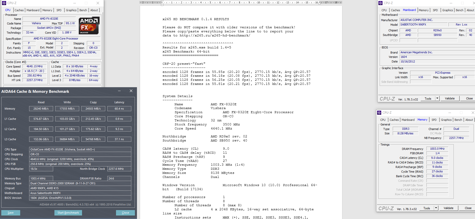
Task: Switch to Caches tab in the CPU-Z CPU window
Action: click(x=19, y=10)
